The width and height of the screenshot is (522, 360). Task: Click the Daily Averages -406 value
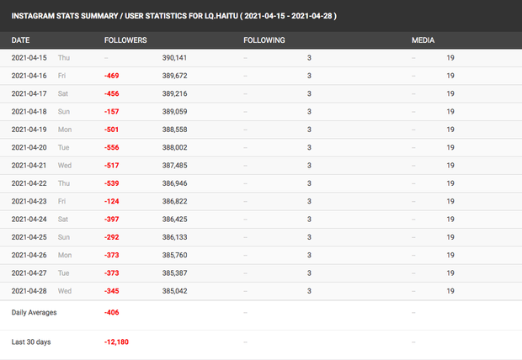point(111,312)
